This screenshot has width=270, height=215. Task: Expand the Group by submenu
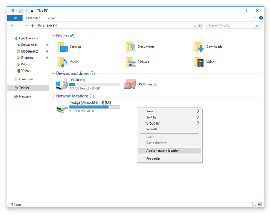point(170,124)
